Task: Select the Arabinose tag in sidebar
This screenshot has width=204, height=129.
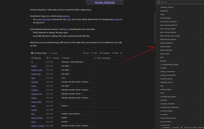Action: tap(164, 11)
